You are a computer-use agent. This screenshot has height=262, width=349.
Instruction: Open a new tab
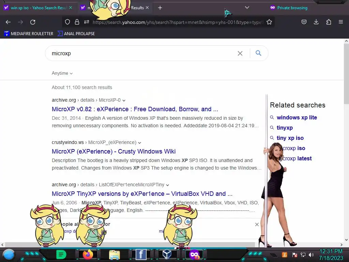pyautogui.click(x=160, y=8)
